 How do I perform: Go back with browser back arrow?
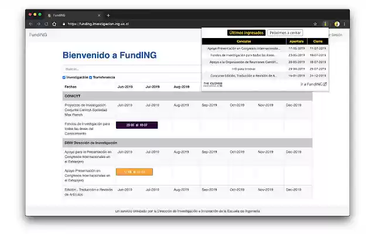(x=30, y=24)
